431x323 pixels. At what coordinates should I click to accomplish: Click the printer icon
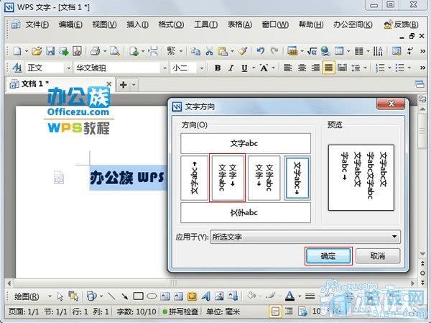(x=96, y=51)
